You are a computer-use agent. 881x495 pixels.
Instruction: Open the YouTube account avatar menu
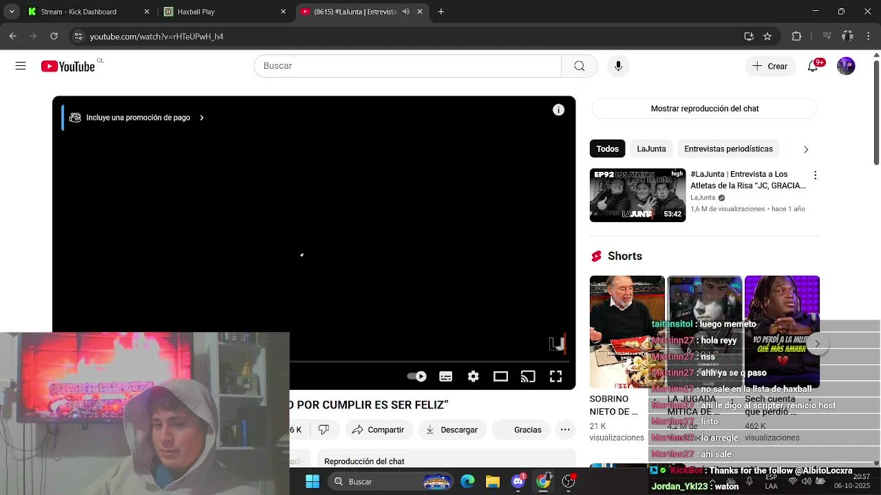tap(846, 66)
